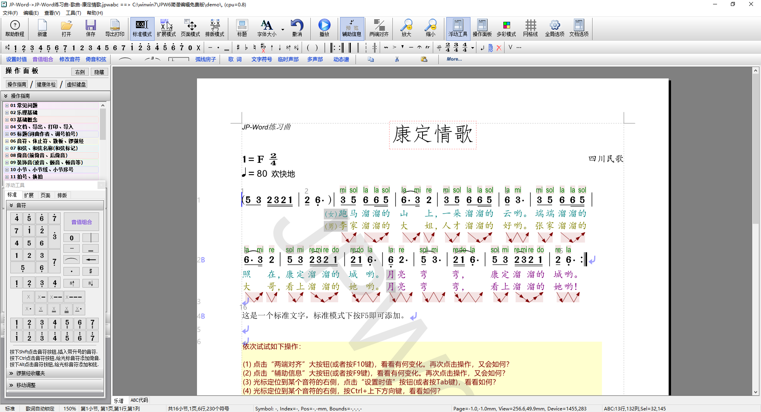
Task: Toggle Auxiliary Info (辅助信息) display
Action: tap(352, 28)
